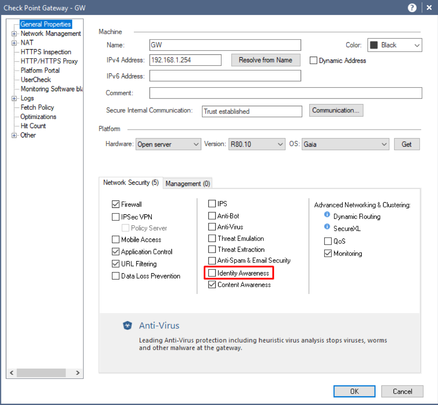
Task: Open Fetch Policy settings
Action: click(37, 107)
